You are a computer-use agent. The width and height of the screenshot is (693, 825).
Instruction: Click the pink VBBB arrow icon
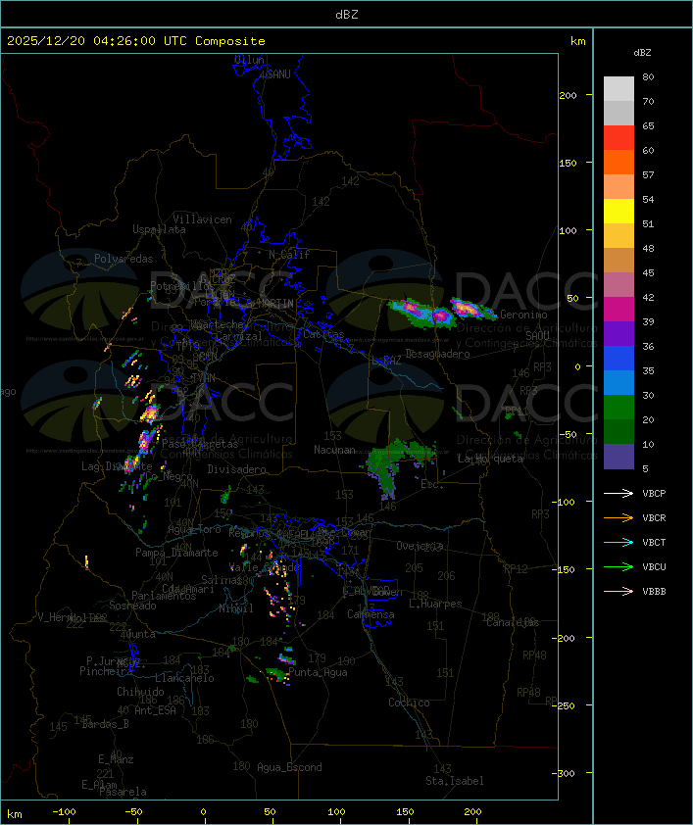(x=619, y=592)
